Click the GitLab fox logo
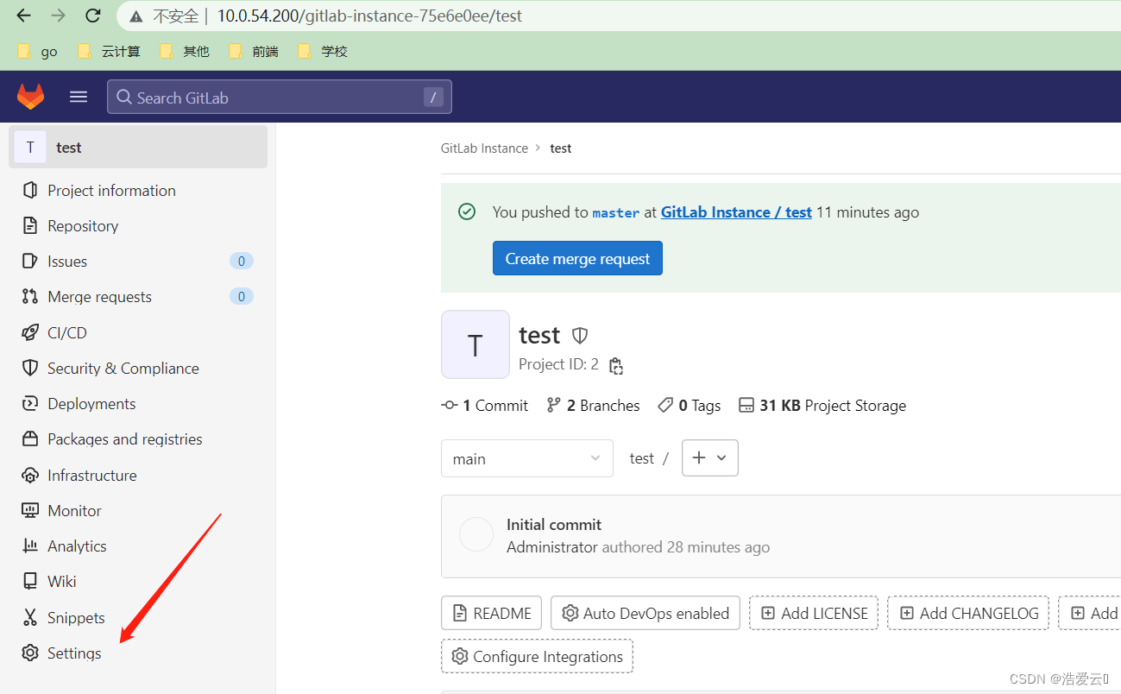Image resolution: width=1121 pixels, height=694 pixels. point(31,97)
